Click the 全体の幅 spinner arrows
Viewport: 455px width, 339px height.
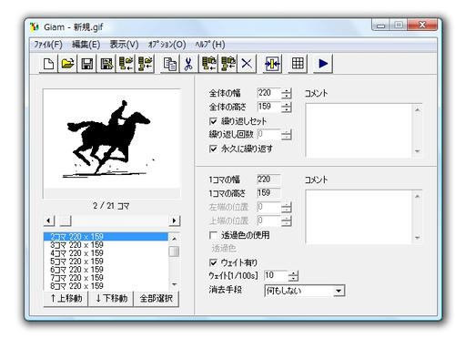[286, 93]
